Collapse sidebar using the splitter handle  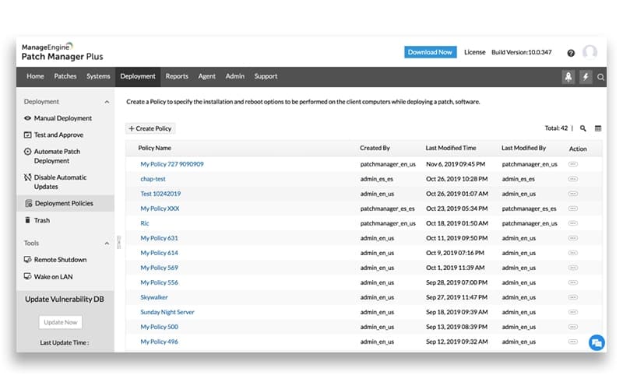pyautogui.click(x=119, y=242)
